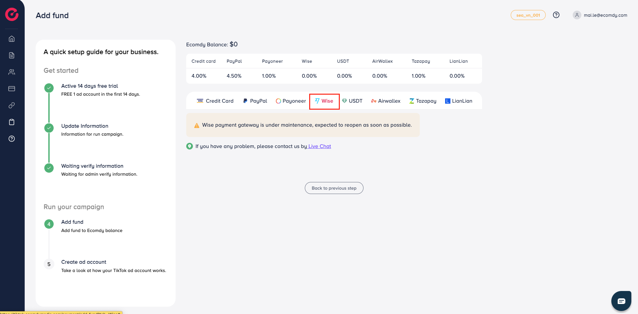Image resolution: width=638 pixels, height=314 pixels.
Task: Switch to the Credit Card tab
Action: pyautogui.click(x=215, y=101)
